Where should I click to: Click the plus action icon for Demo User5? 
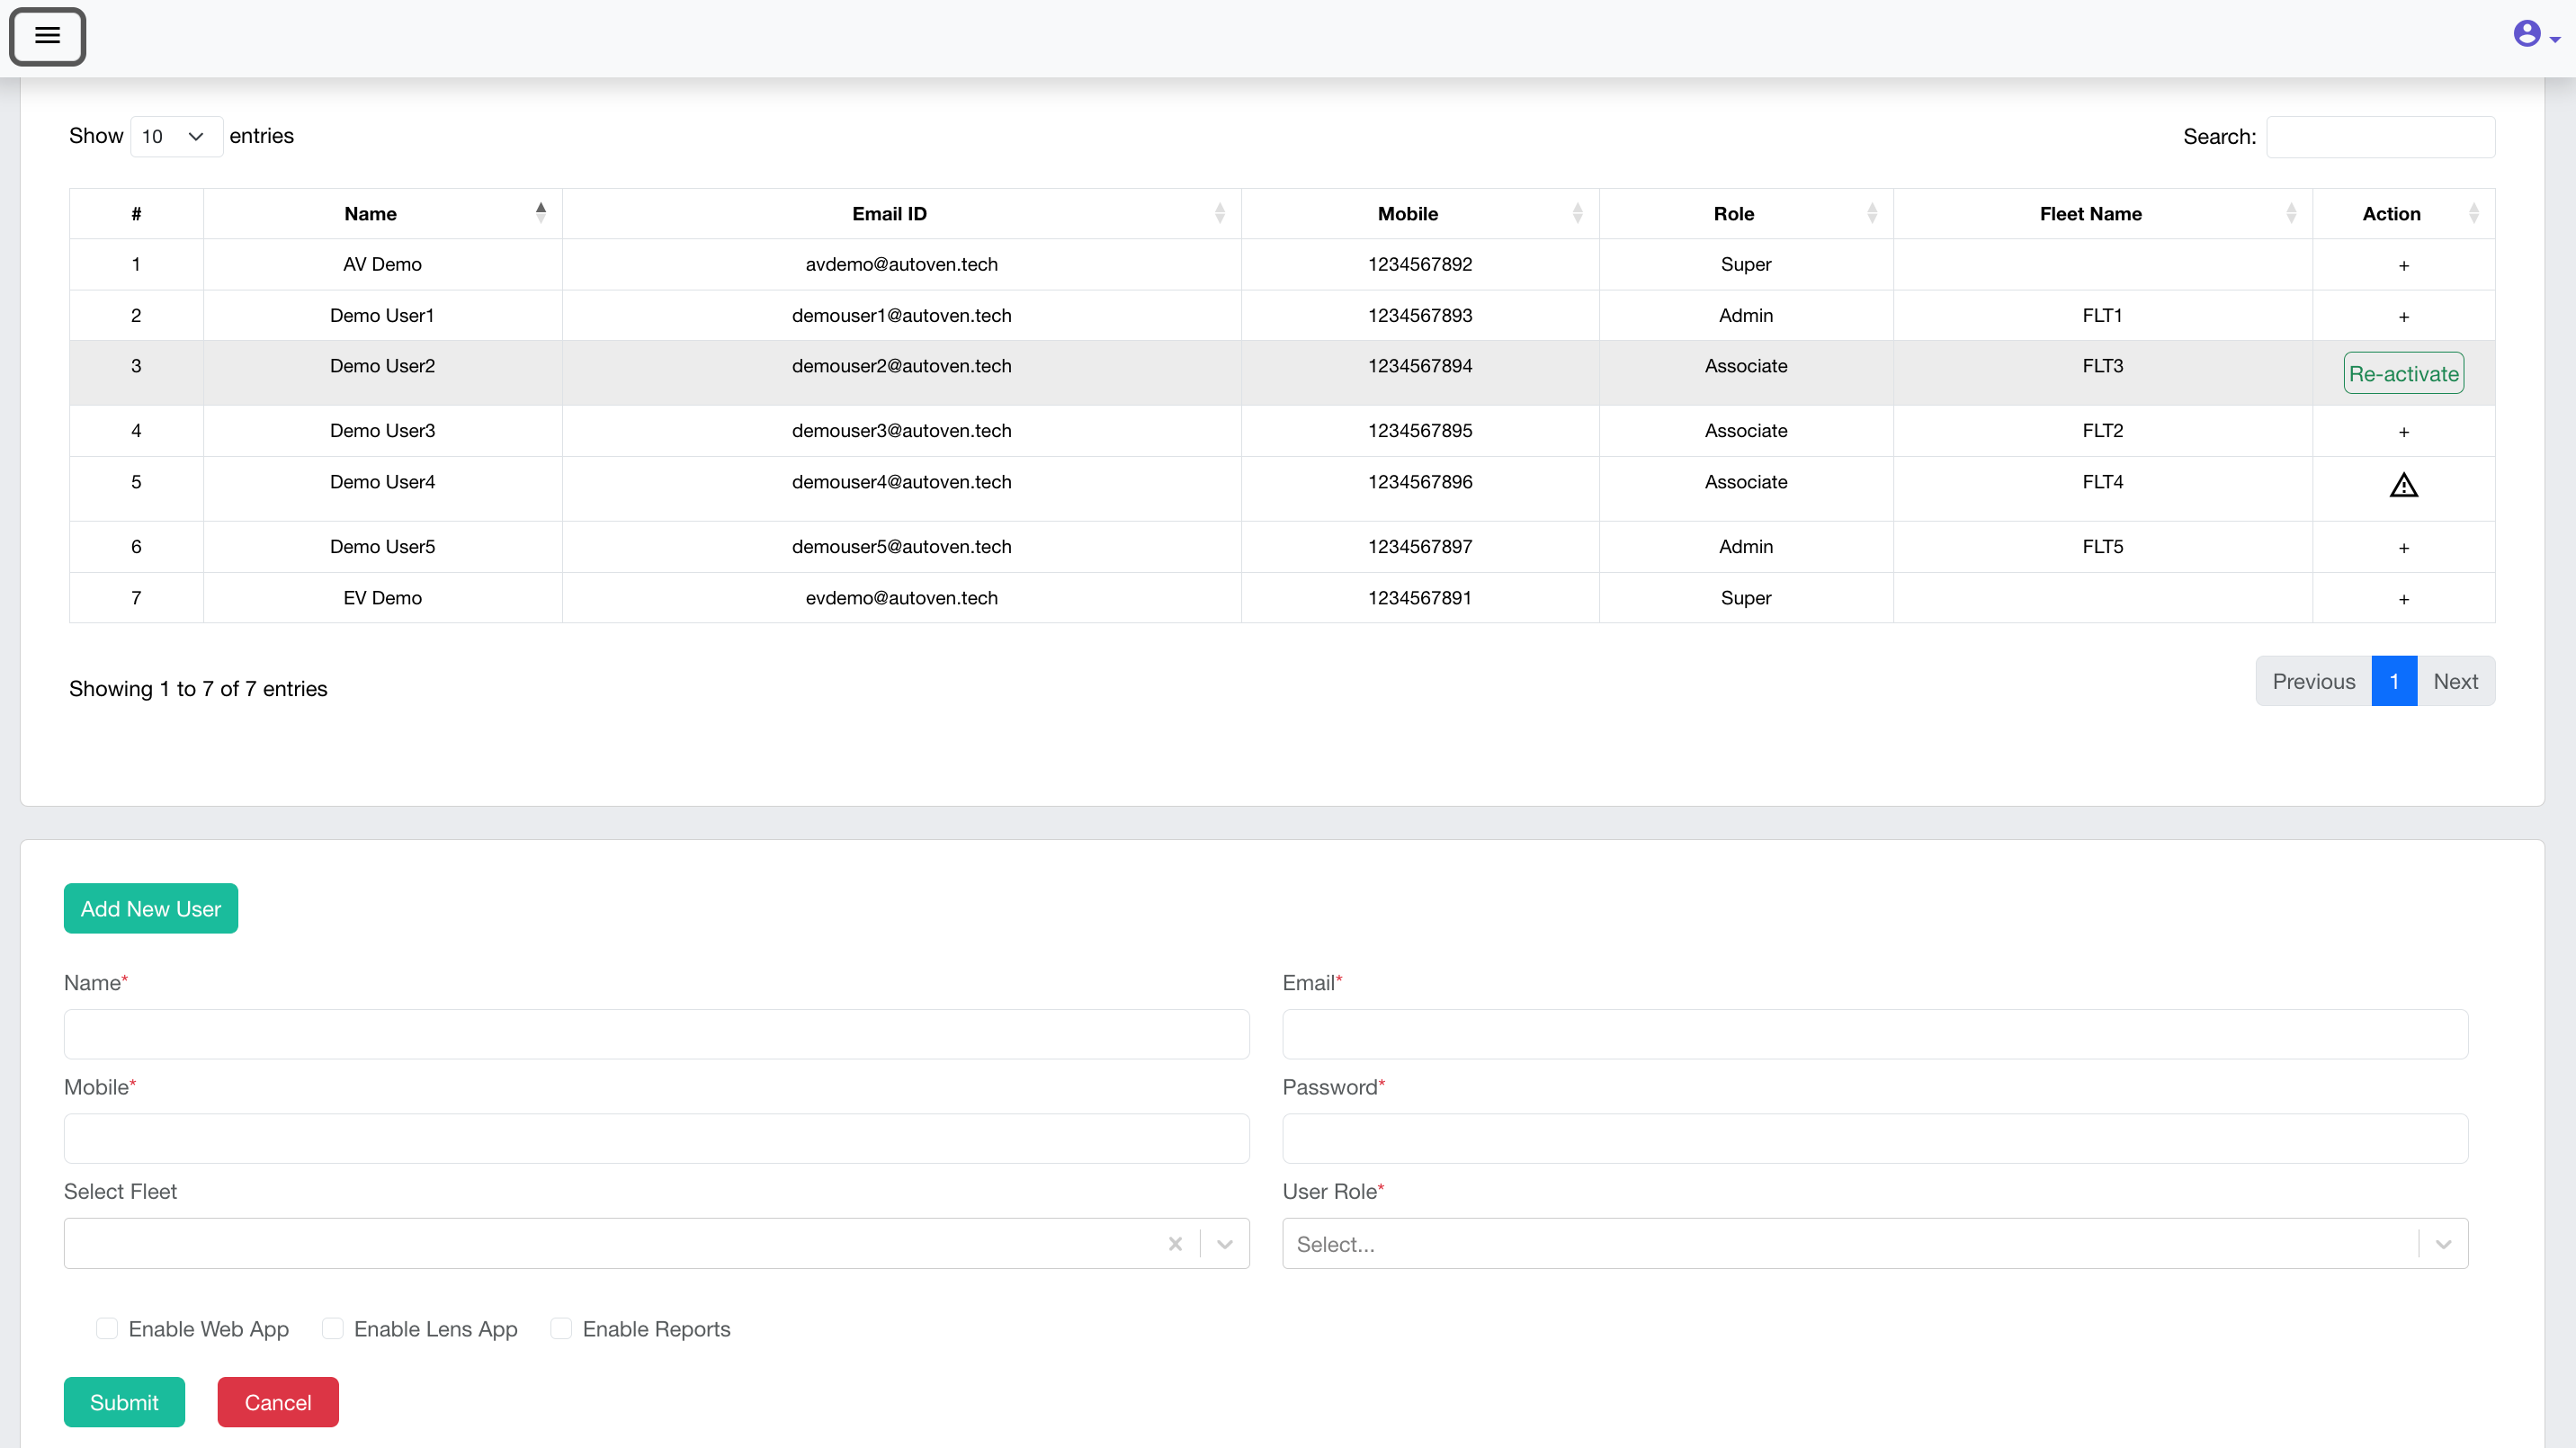[2403, 547]
